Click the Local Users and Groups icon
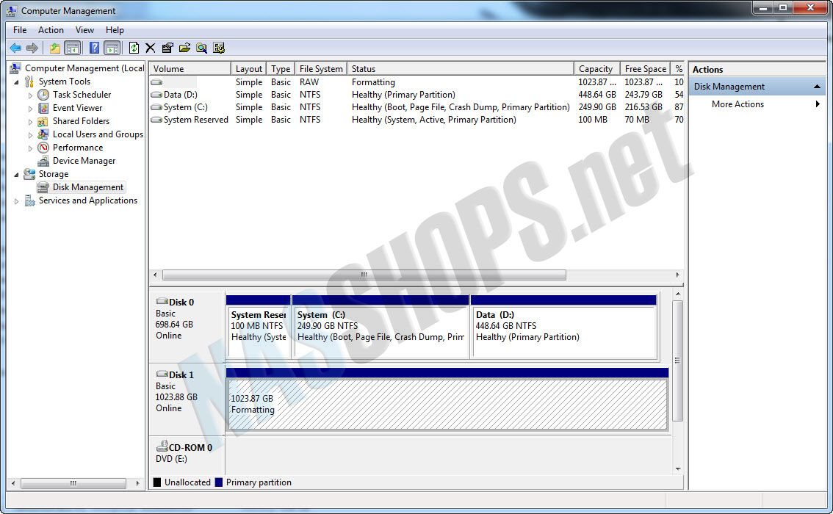This screenshot has height=514, width=833. [x=43, y=134]
